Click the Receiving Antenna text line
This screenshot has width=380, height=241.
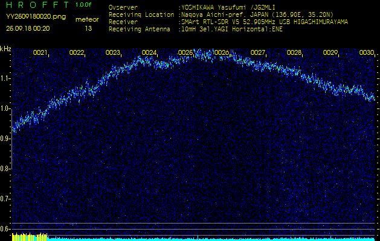click(x=195, y=28)
